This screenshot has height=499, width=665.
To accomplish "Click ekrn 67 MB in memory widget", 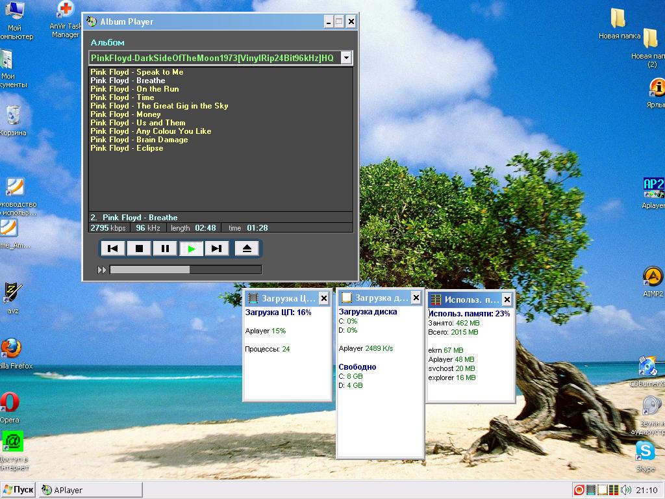I will [445, 350].
